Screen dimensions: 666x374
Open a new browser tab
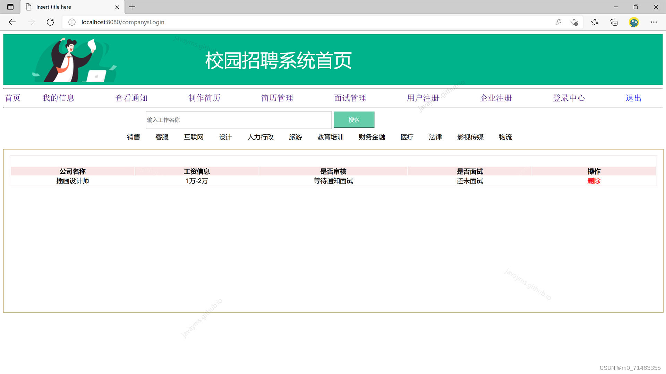pos(132,7)
